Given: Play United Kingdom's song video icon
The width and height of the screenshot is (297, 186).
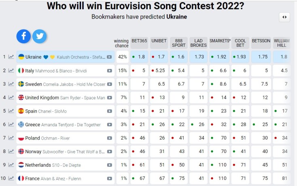Looking at the screenshot, I should pyautogui.click(x=109, y=98).
